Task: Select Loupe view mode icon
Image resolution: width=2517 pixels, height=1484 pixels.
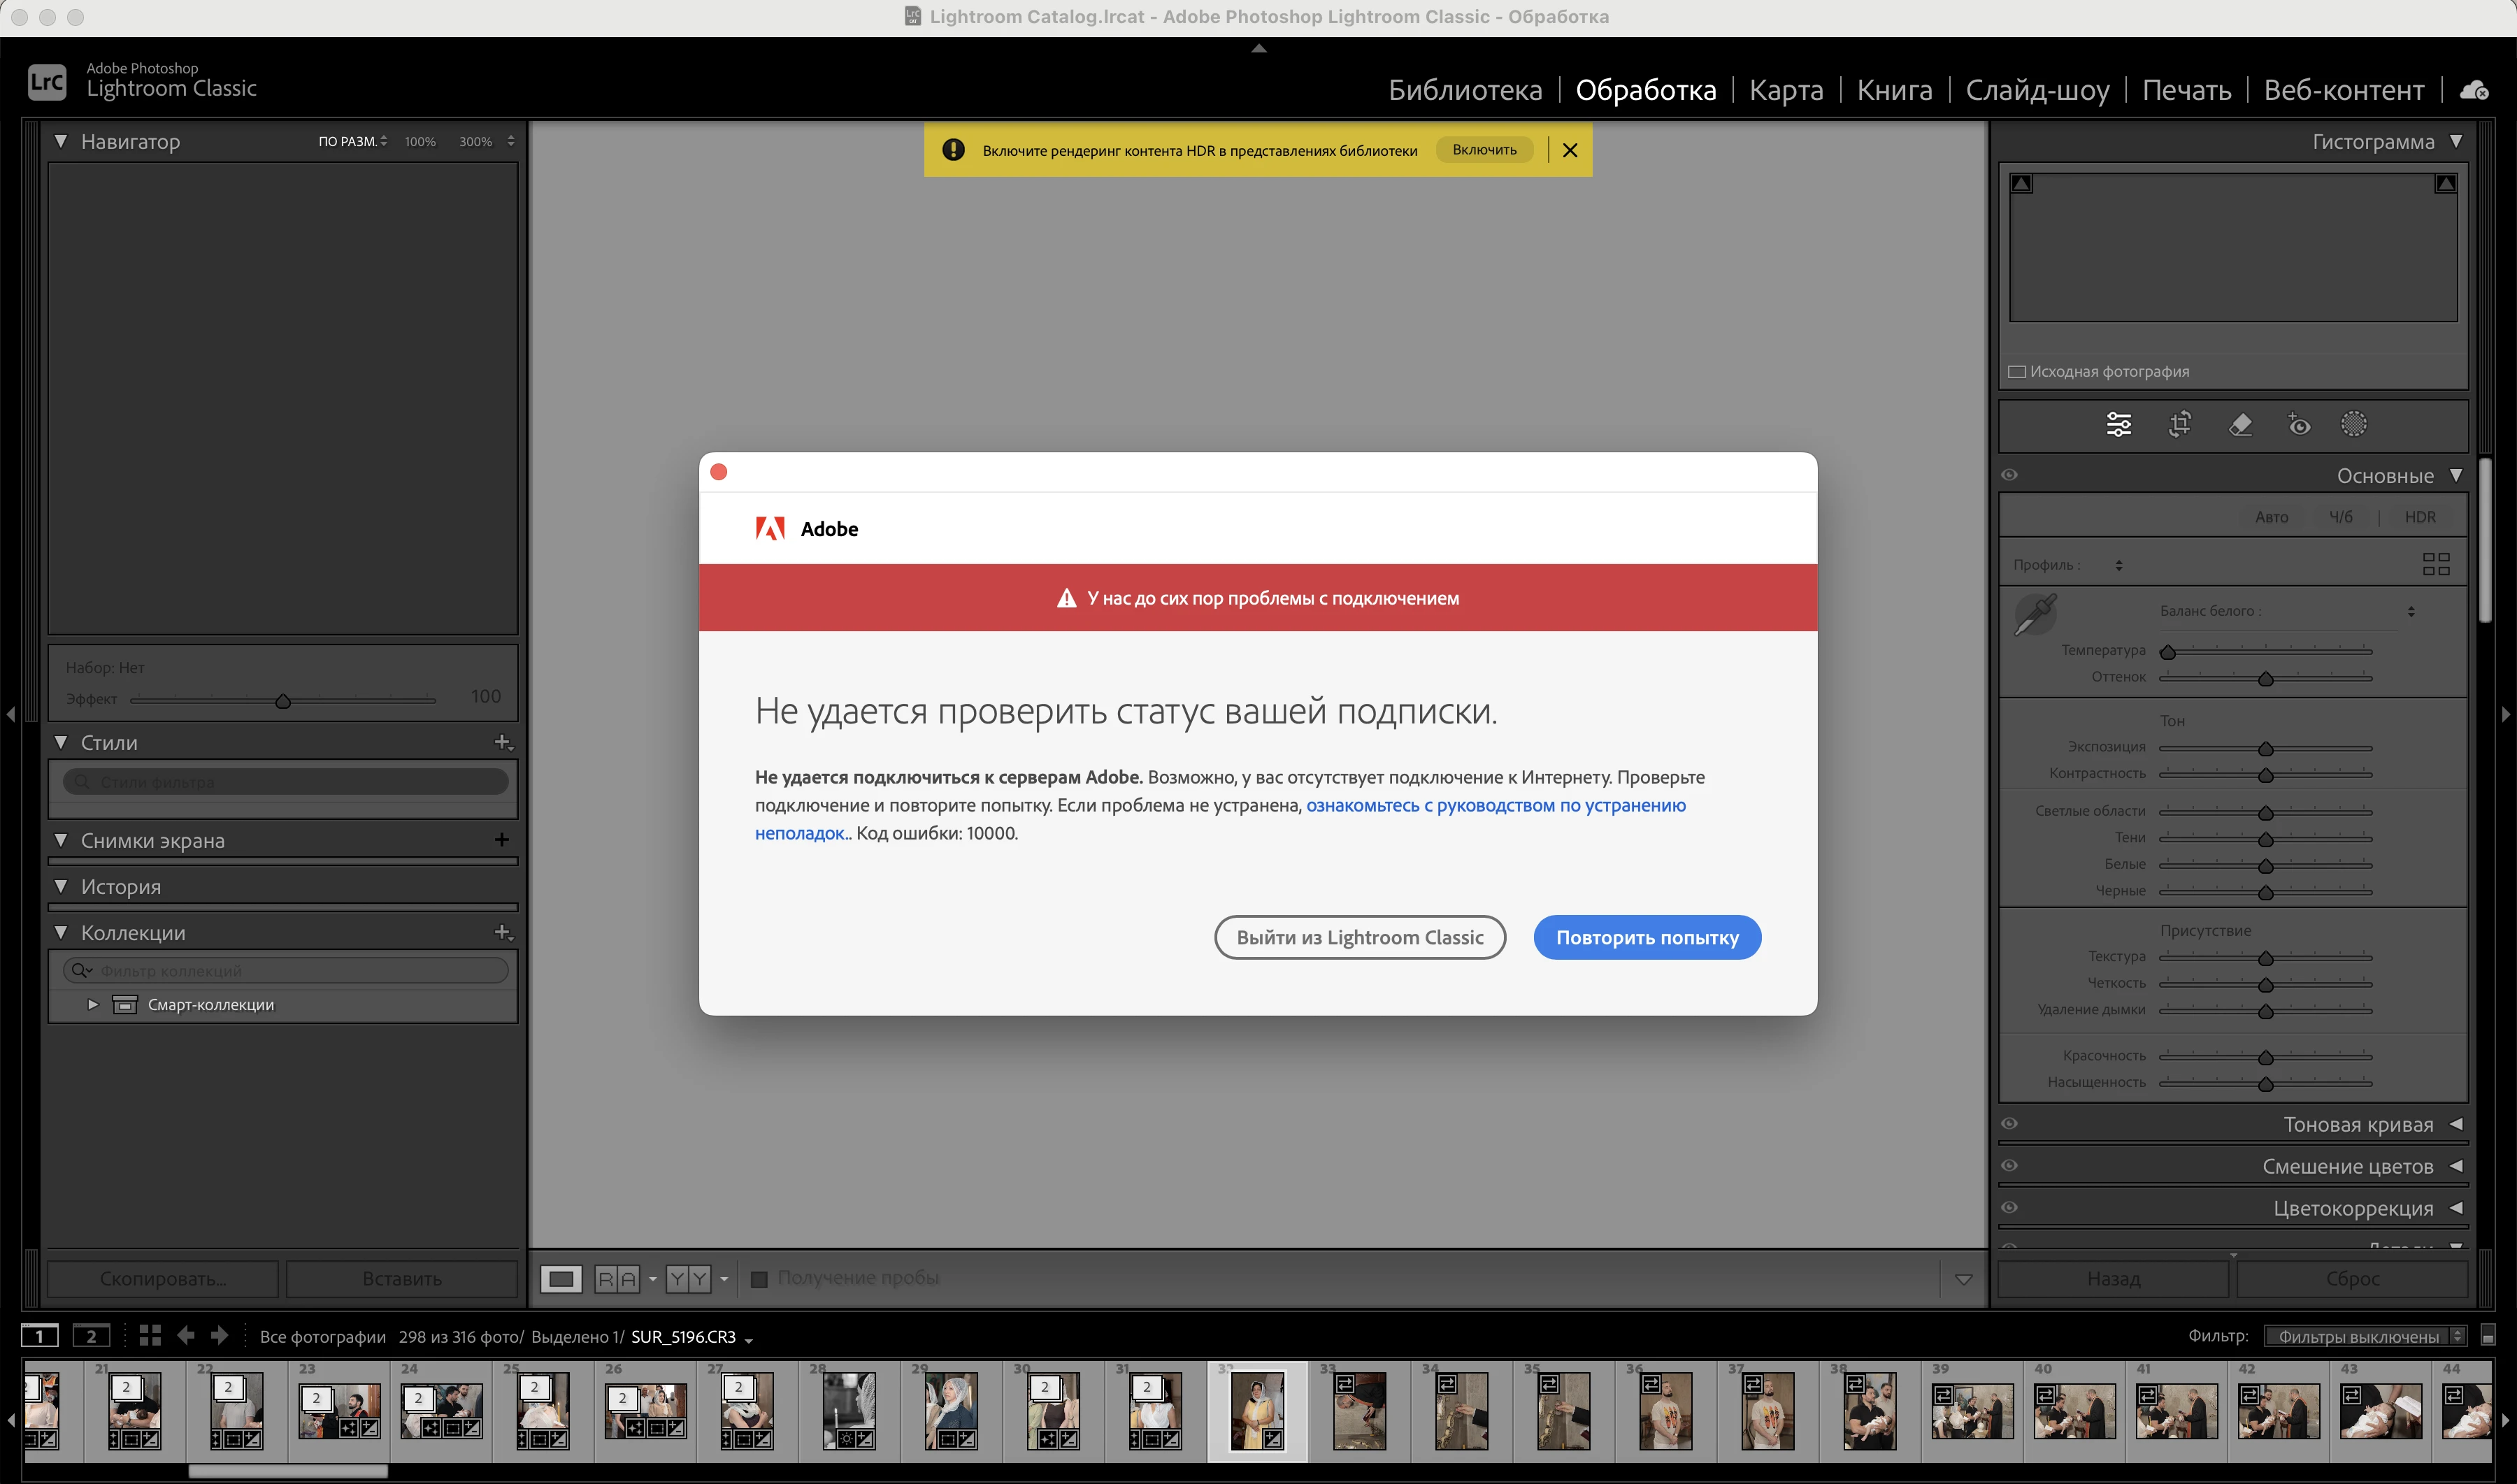Action: (x=561, y=1279)
